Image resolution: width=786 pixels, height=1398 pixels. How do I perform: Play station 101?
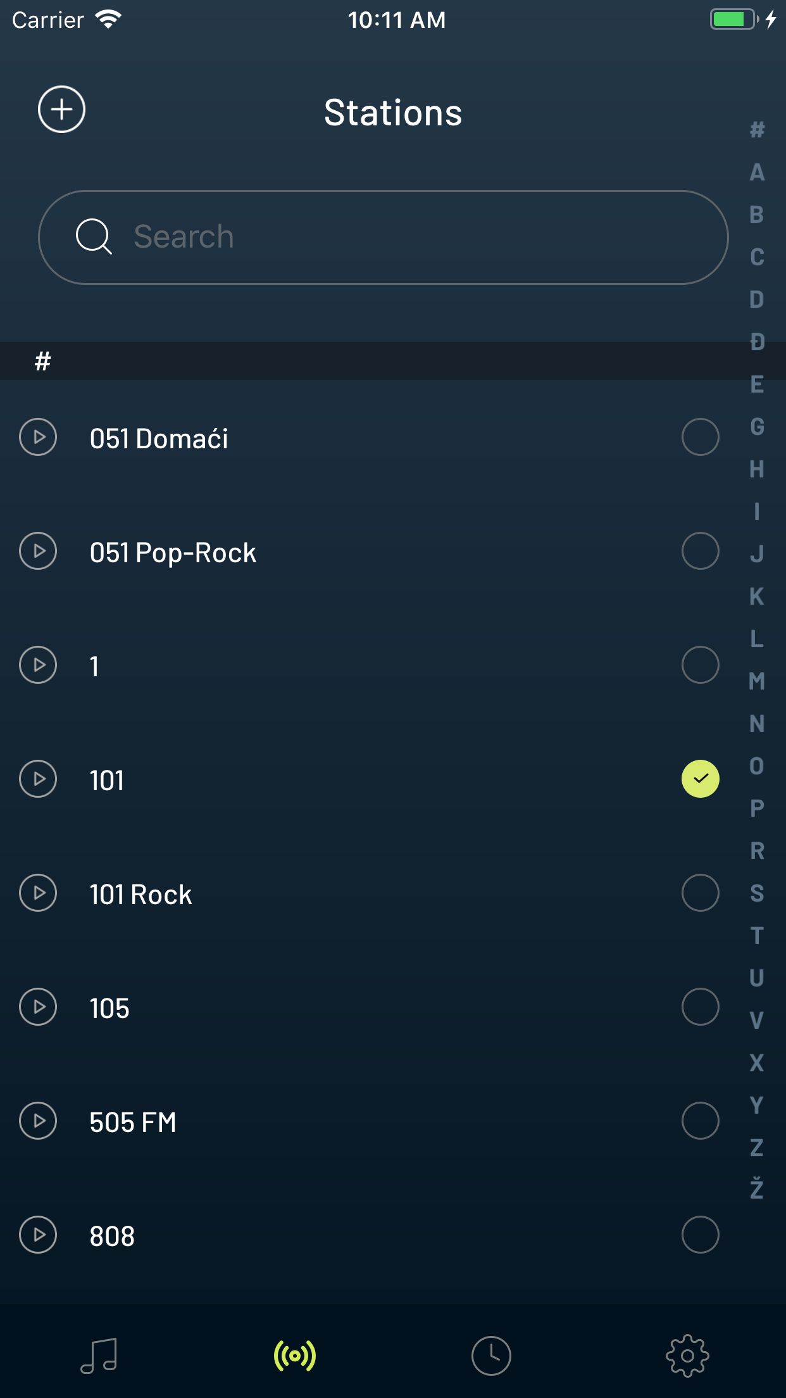(38, 779)
